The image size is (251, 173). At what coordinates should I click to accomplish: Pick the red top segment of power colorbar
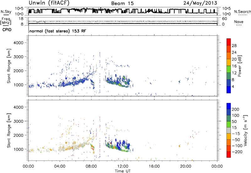(x=229, y=42)
